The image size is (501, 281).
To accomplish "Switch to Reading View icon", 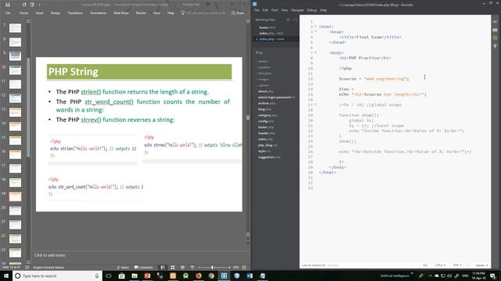I will pos(182,267).
